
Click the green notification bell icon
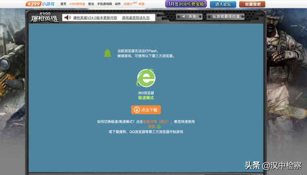107,53
